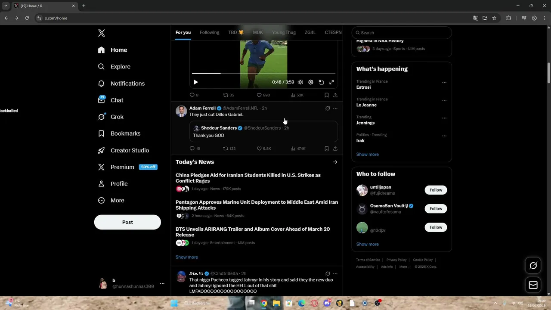Image resolution: width=551 pixels, height=310 pixels.
Task: Switch to the CTESPN tab
Action: (333, 32)
